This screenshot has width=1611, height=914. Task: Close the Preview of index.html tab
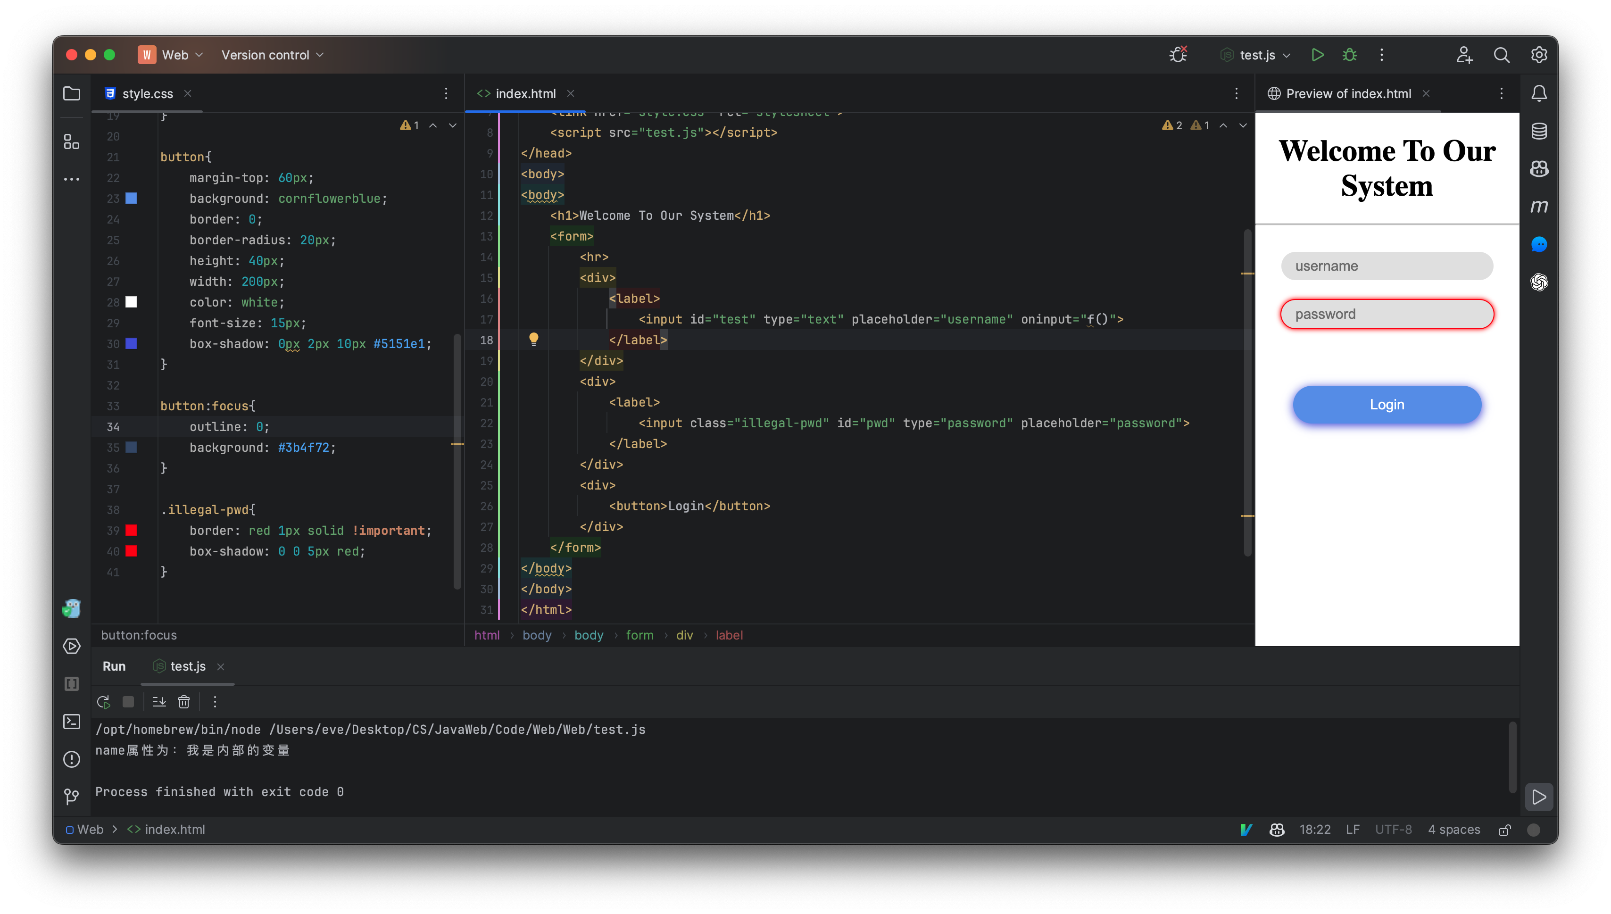[1426, 93]
